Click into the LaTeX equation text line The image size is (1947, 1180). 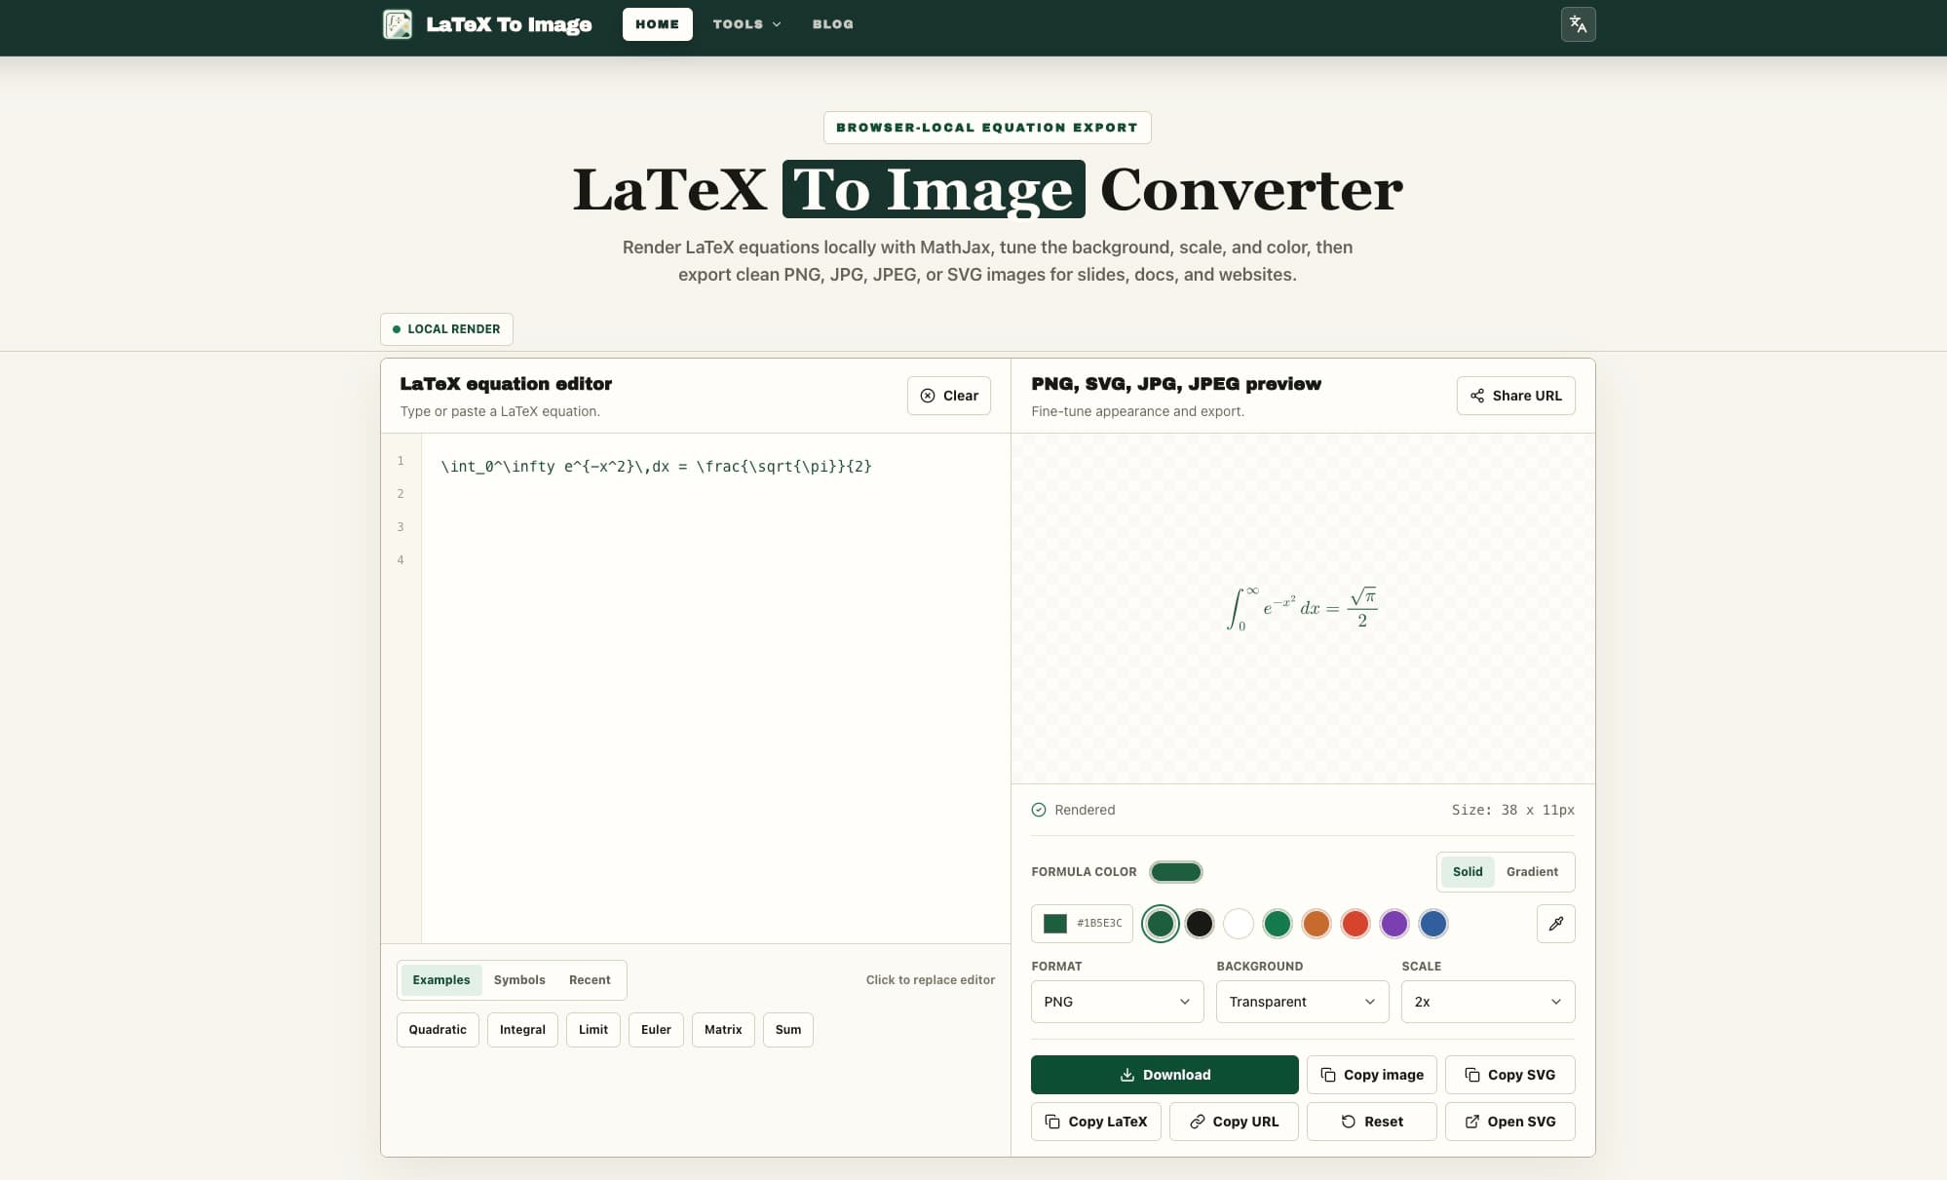point(656,467)
